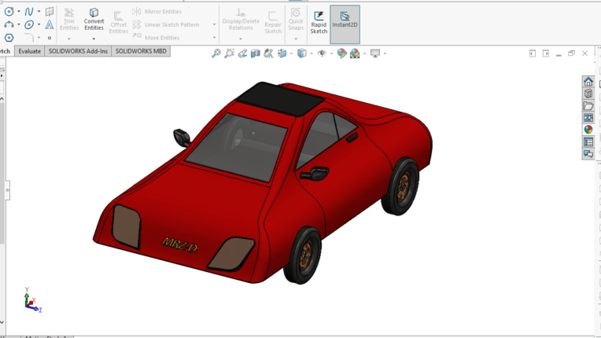Expand Move Entities dropdown arrow
Screen dimensions: 601x338
[214, 38]
